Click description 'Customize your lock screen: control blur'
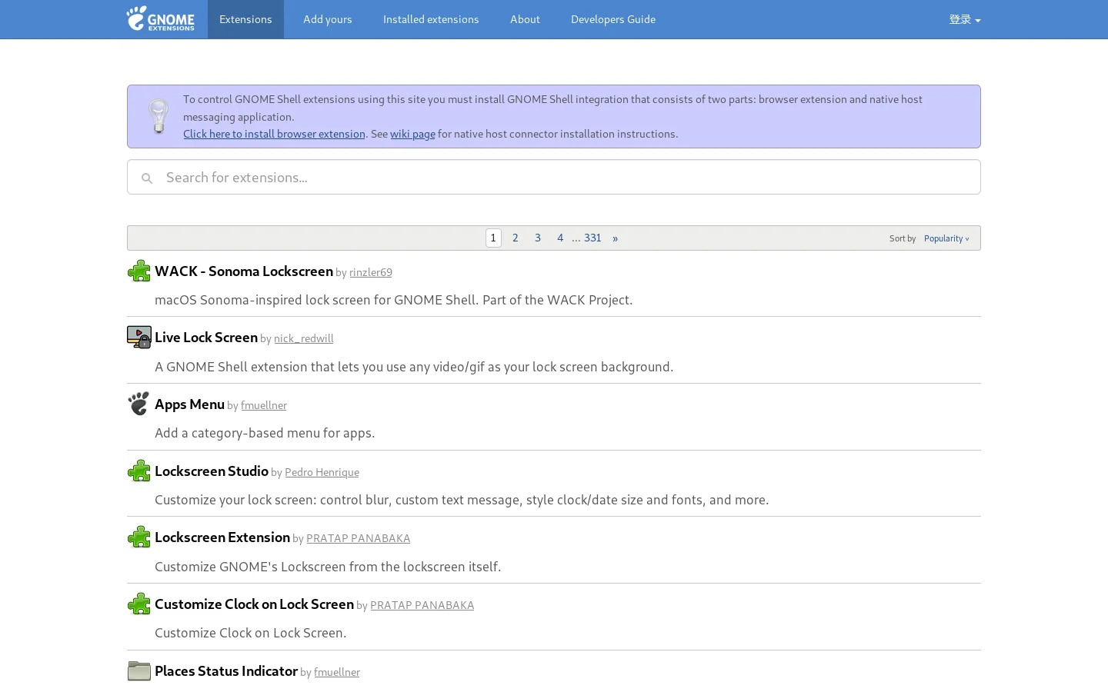This screenshot has width=1108, height=692. pos(462,500)
